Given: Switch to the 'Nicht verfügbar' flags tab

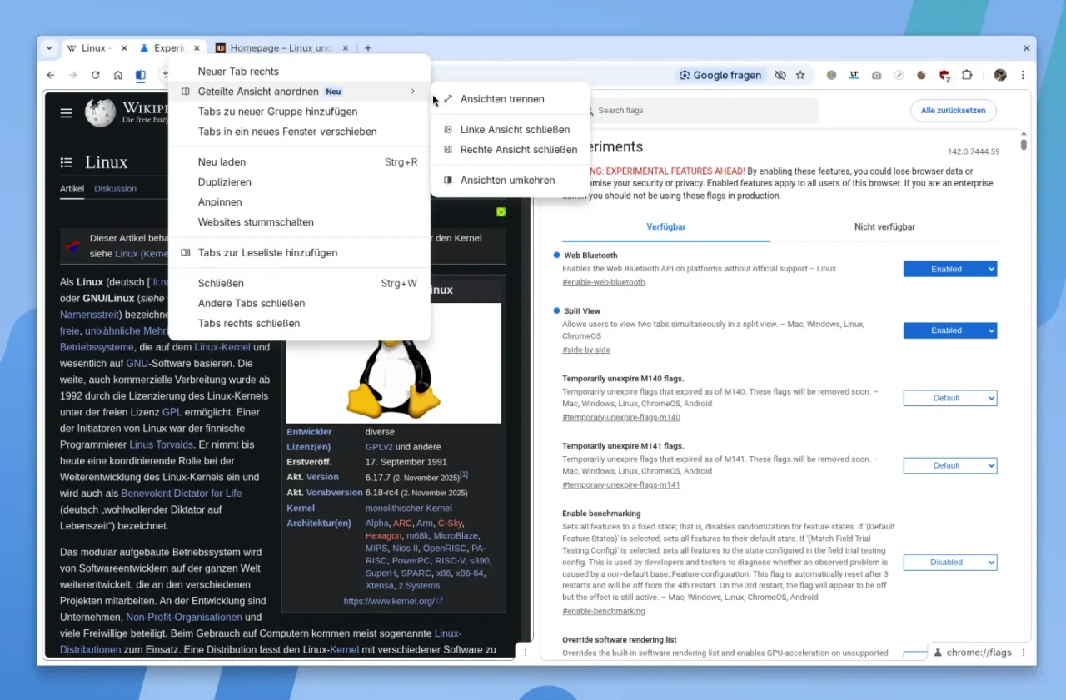Looking at the screenshot, I should 884,226.
